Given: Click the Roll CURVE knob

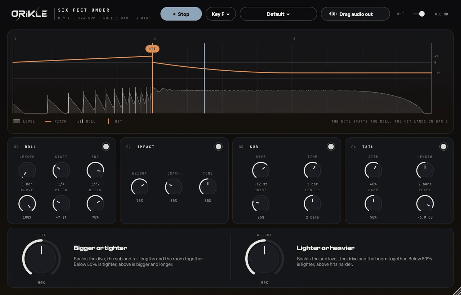Looking at the screenshot, I should (x=27, y=204).
